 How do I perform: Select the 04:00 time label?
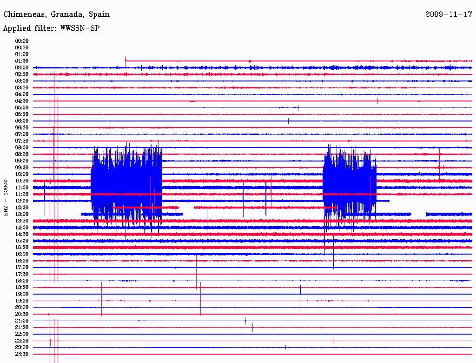tap(22, 94)
